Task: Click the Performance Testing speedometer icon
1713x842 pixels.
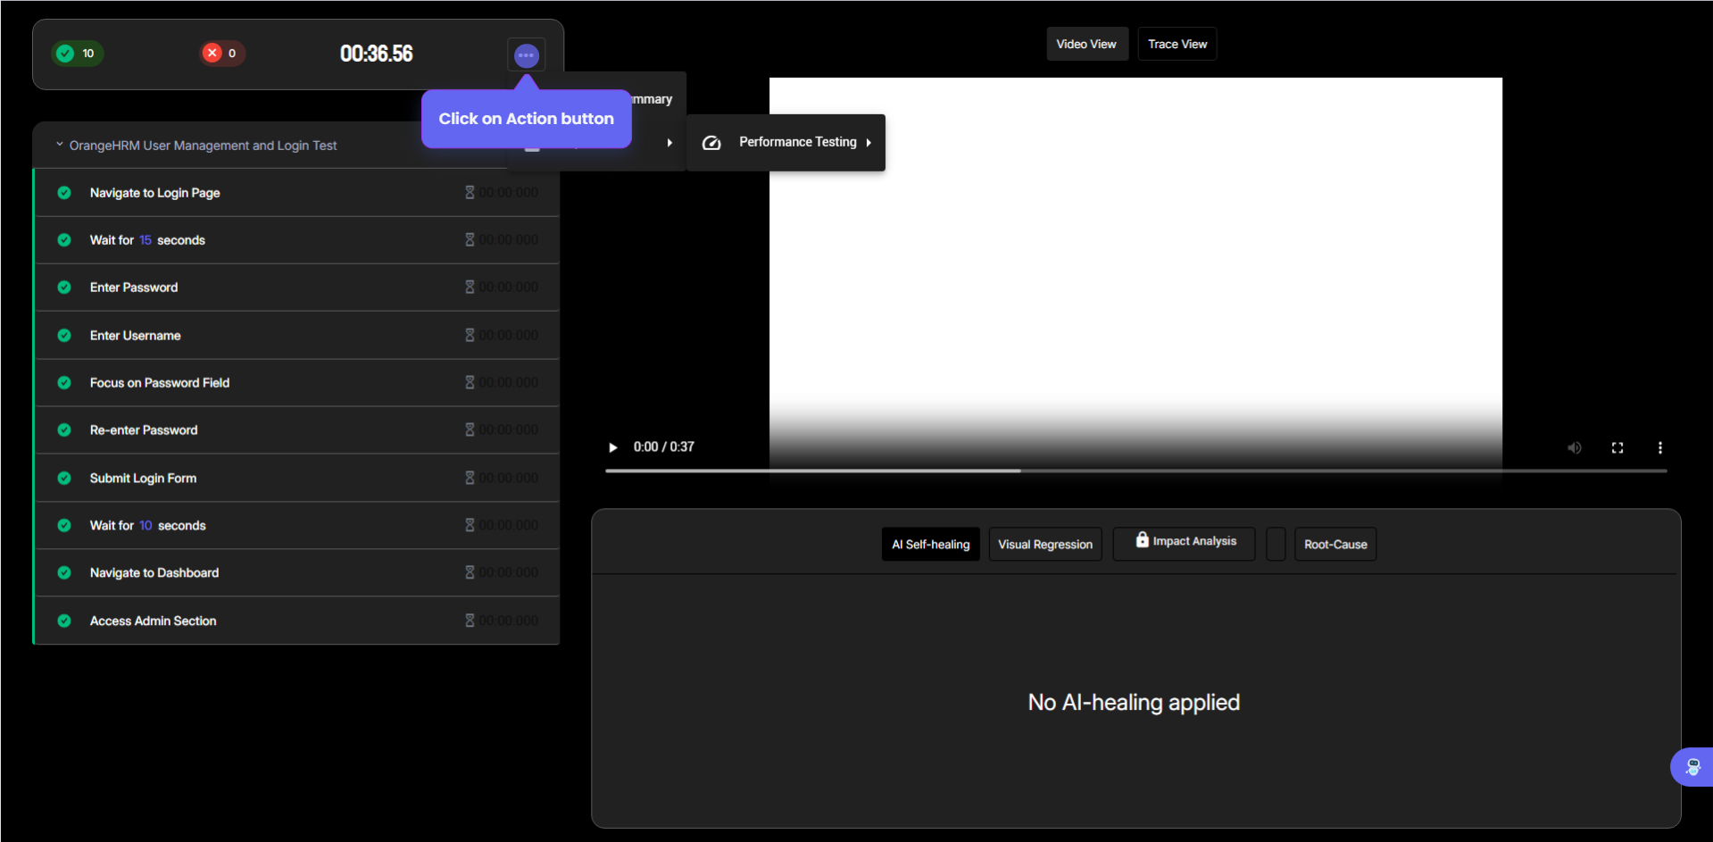Action: click(x=711, y=143)
